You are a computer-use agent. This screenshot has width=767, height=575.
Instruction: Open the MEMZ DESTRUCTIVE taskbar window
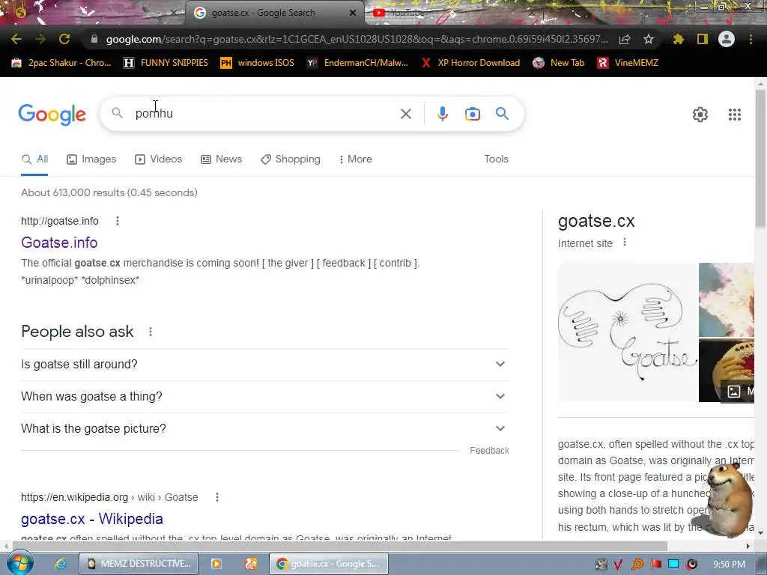pyautogui.click(x=139, y=564)
